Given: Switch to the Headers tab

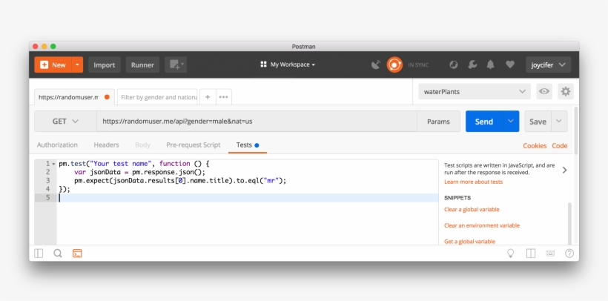Looking at the screenshot, I should click(x=106, y=145).
